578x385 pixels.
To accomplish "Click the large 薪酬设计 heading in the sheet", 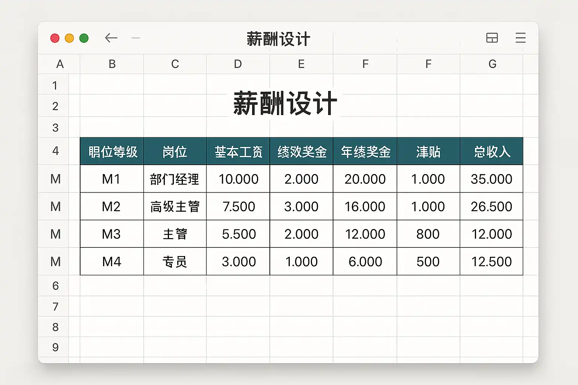I will click(x=285, y=104).
